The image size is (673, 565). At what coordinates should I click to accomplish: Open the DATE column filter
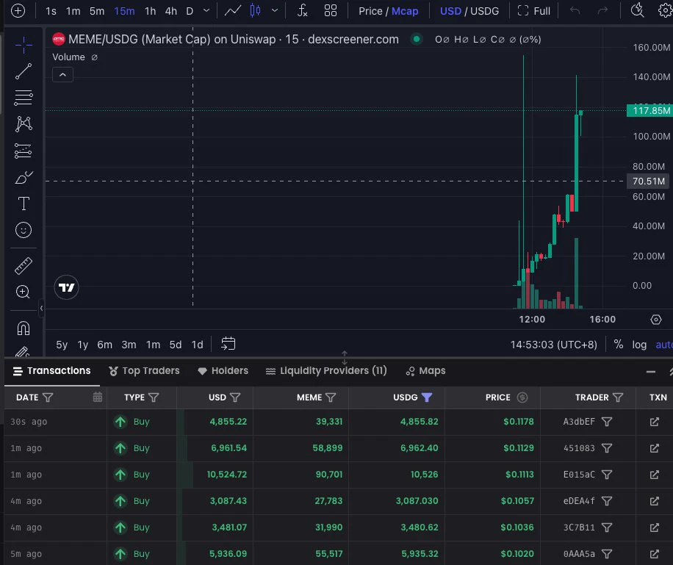click(48, 397)
